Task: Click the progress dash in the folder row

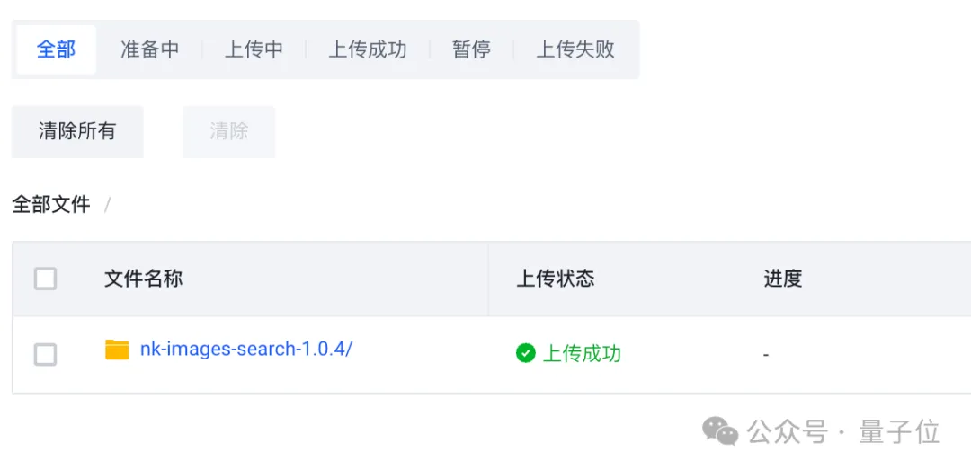Action: click(766, 355)
